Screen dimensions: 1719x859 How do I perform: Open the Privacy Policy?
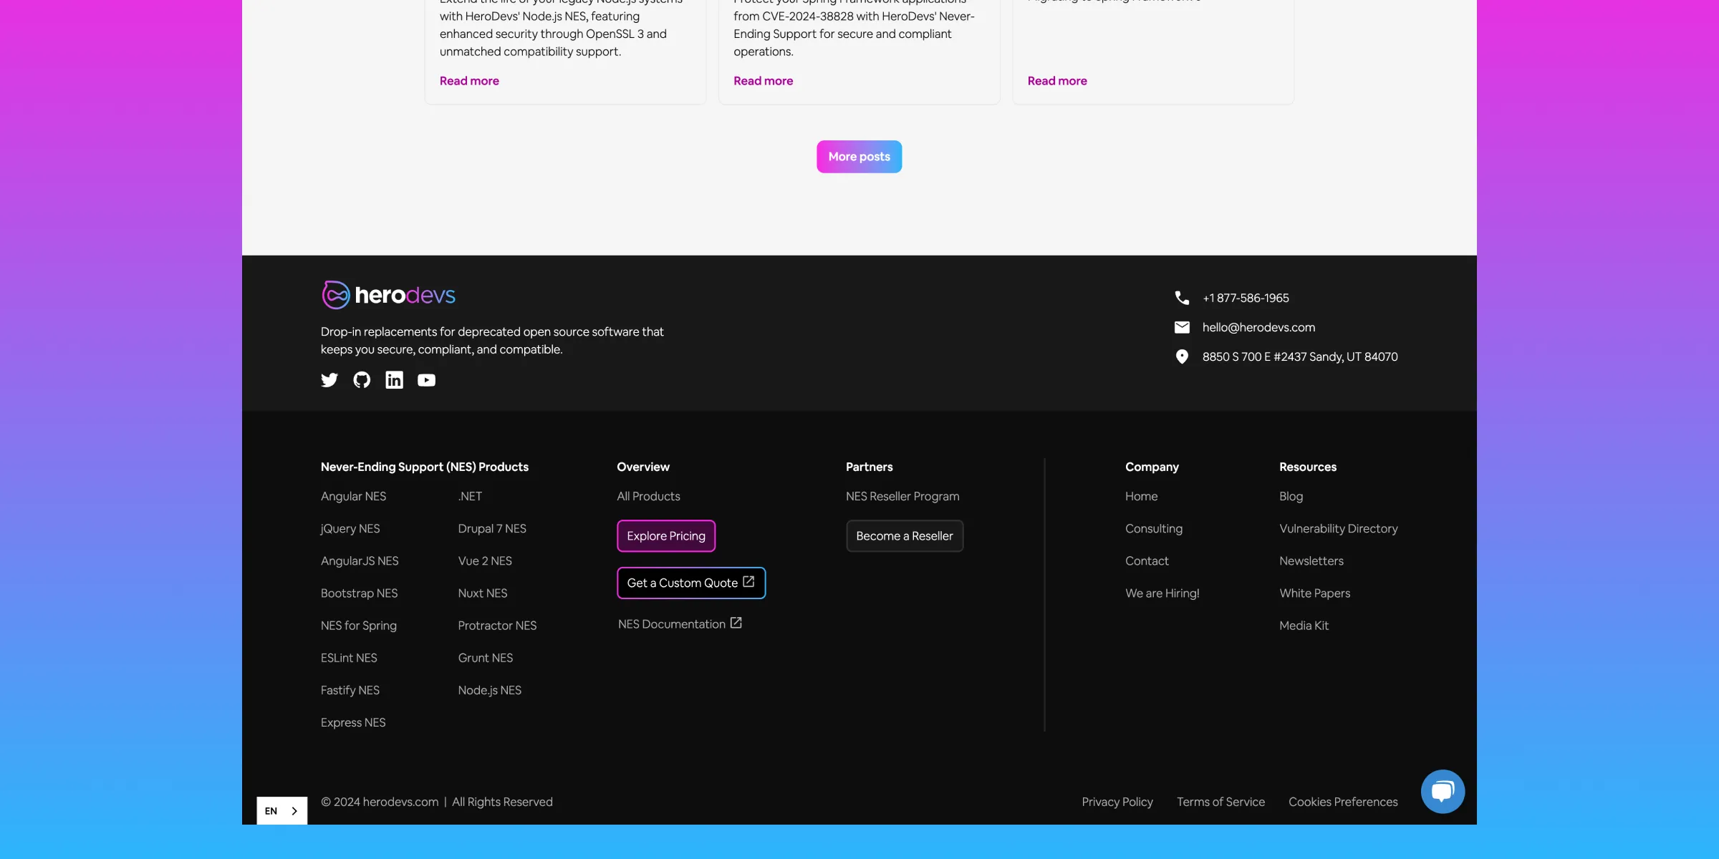tap(1117, 802)
